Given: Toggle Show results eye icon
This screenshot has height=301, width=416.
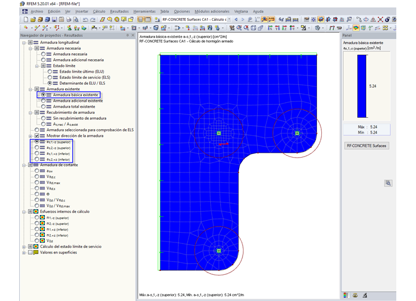Looking at the screenshot, I should click(264, 19).
